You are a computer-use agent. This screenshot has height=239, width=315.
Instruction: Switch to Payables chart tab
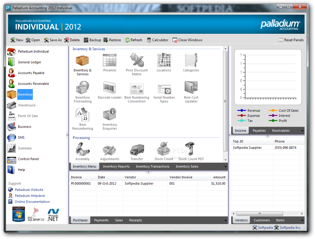tap(259, 131)
